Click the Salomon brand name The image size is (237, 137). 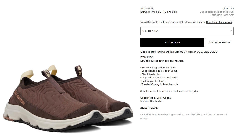pos(146,9)
